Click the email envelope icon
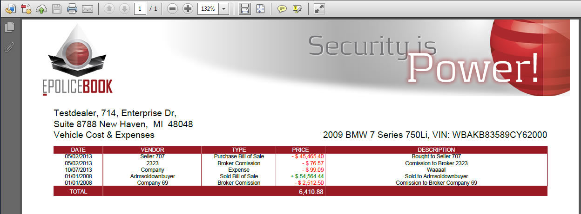This screenshot has width=581, height=214. click(87, 9)
